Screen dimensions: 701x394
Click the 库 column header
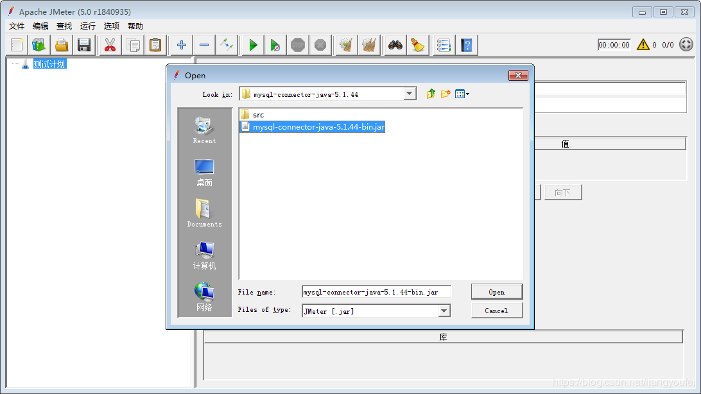pyautogui.click(x=443, y=337)
